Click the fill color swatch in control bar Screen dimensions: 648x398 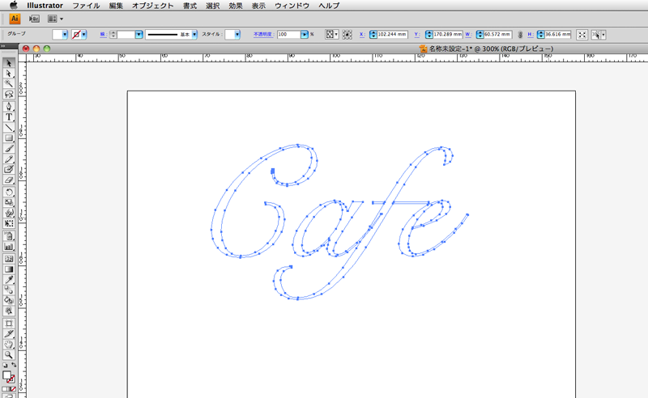click(x=58, y=35)
